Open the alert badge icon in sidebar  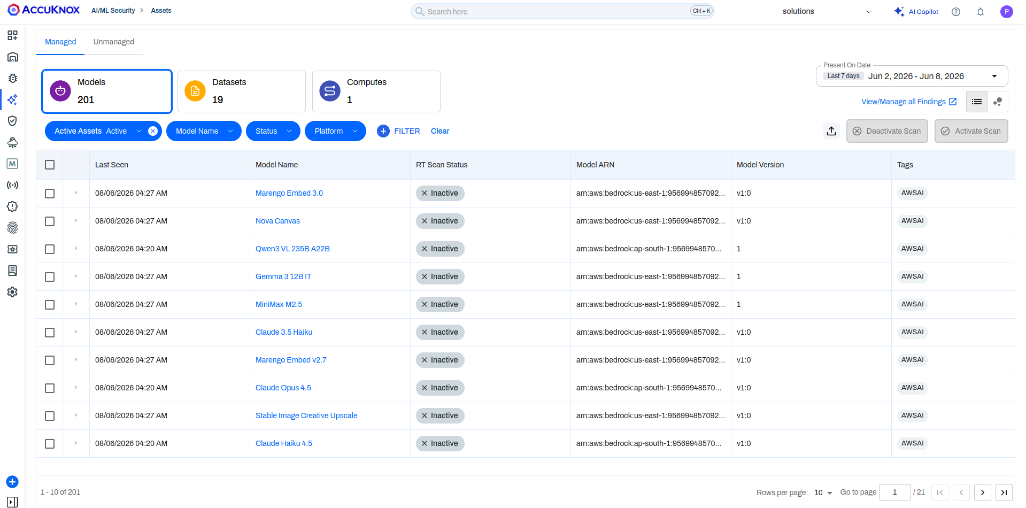pos(12,206)
